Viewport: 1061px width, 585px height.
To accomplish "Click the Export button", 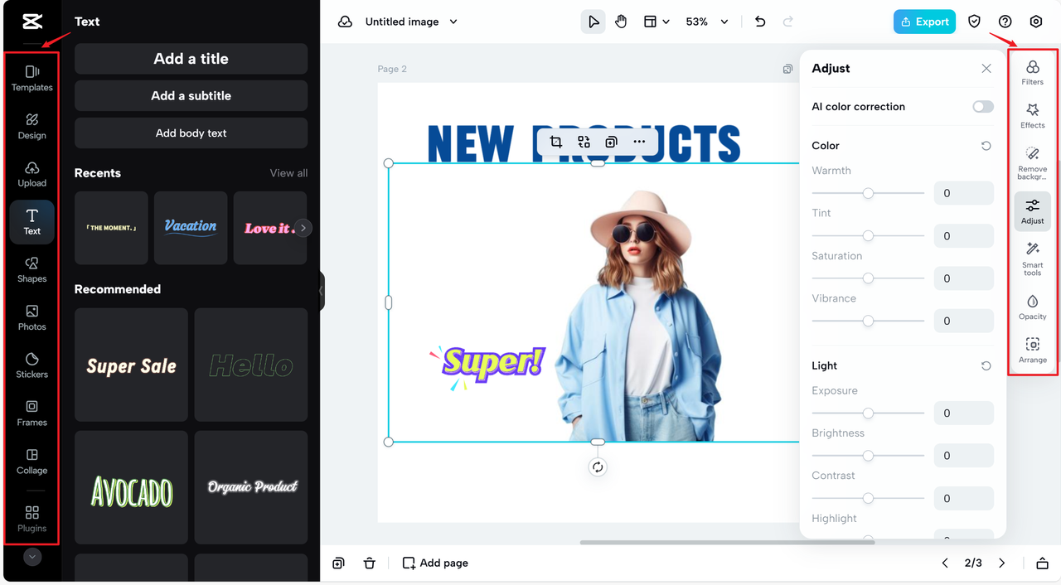I will 924,22.
